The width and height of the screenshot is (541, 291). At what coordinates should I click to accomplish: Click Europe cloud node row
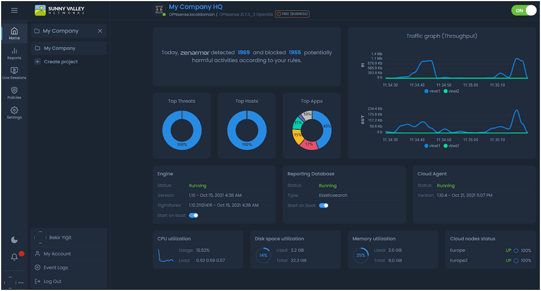490,250
